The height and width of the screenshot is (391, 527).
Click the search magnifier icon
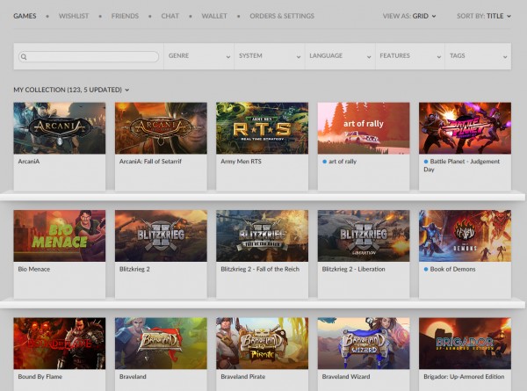click(24, 57)
